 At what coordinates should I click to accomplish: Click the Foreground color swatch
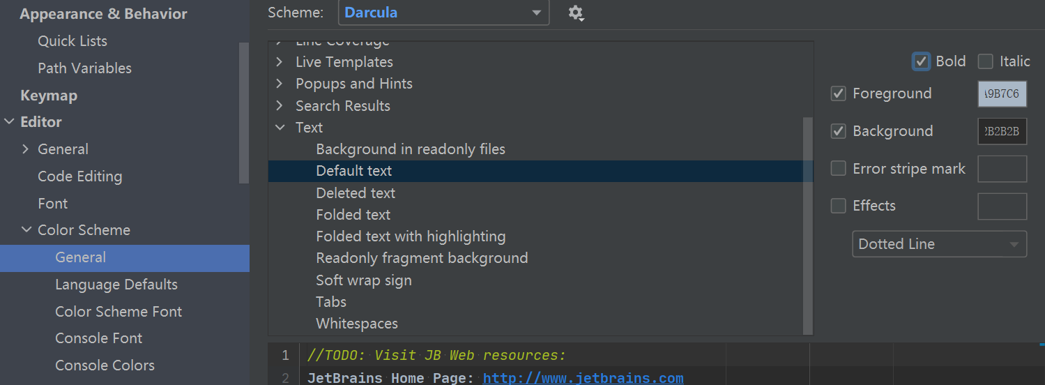pyautogui.click(x=1002, y=93)
